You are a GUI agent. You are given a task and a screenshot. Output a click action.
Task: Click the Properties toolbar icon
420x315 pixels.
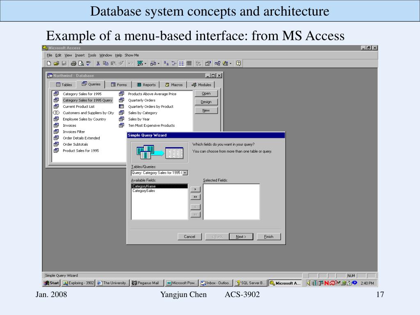(x=208, y=64)
